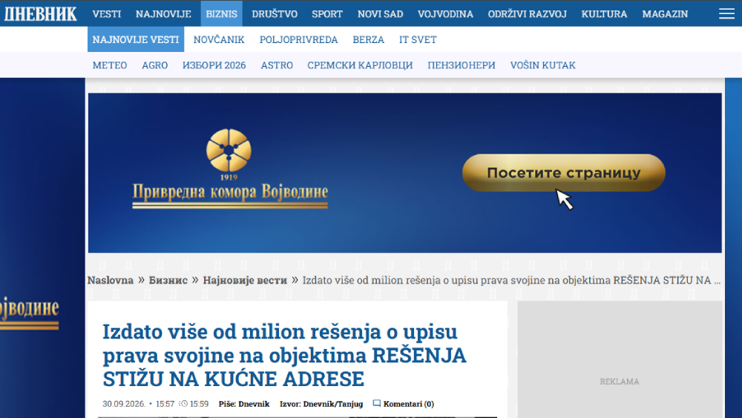Viewport: 742px width, 418px height.
Task: Click the update time 15:59
Action: pos(199,404)
